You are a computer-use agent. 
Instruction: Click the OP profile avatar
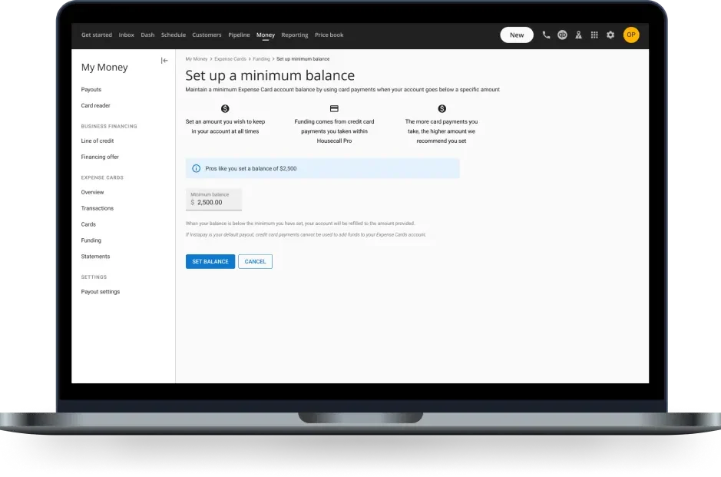click(x=630, y=35)
